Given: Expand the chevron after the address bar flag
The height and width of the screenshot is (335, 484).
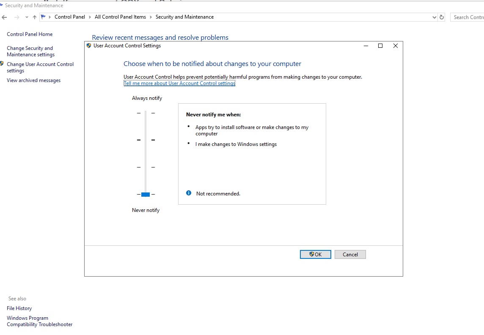Looking at the screenshot, I should click(x=49, y=17).
